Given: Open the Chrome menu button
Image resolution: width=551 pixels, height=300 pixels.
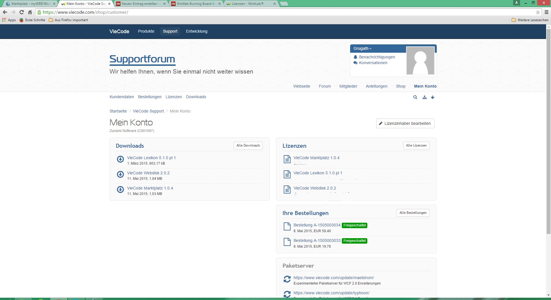Looking at the screenshot, I should (546, 12).
